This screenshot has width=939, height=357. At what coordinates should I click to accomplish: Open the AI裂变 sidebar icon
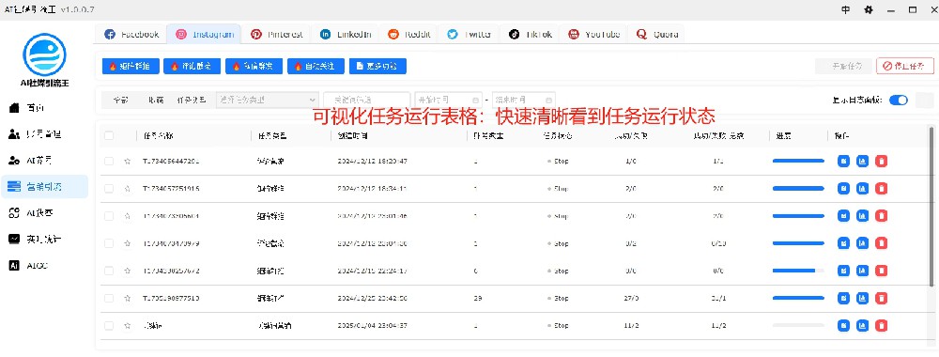click(x=14, y=212)
